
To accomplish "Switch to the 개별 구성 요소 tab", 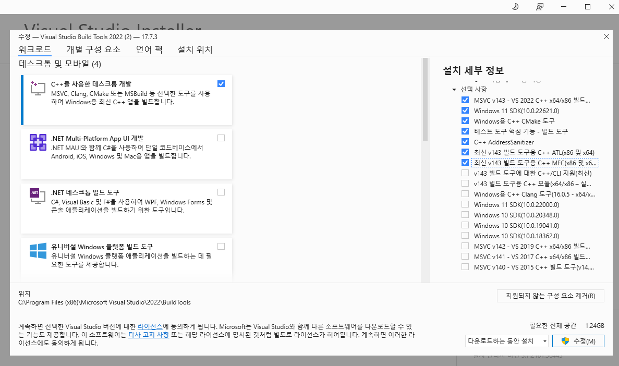I will coord(93,50).
